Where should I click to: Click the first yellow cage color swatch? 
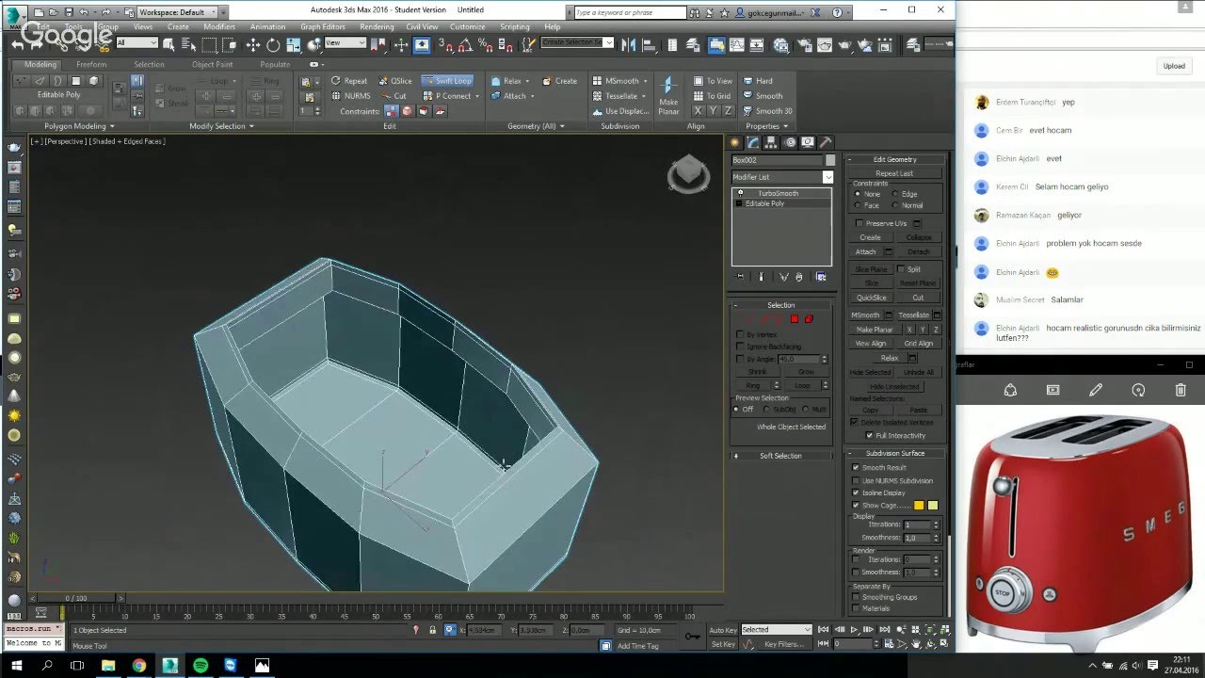point(919,506)
